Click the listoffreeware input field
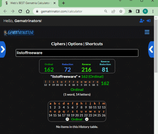The height and width of the screenshot is (134, 158). 77,53
